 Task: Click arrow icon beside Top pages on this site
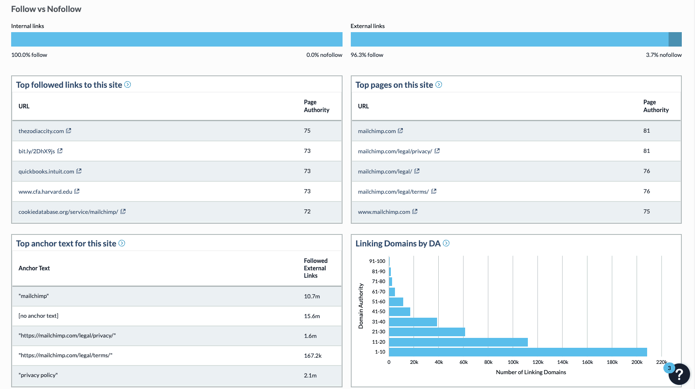tap(439, 84)
